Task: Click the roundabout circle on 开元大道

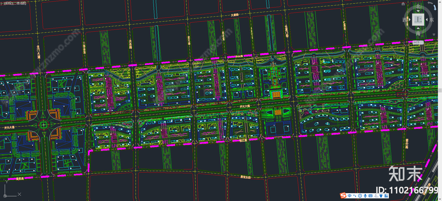Action: click(x=43, y=125)
